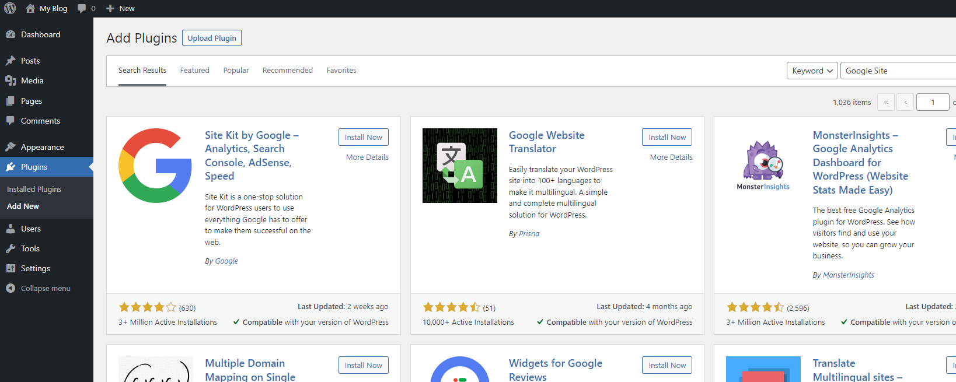Open Appearance menu item
Image resolution: width=956 pixels, height=382 pixels.
click(47, 147)
